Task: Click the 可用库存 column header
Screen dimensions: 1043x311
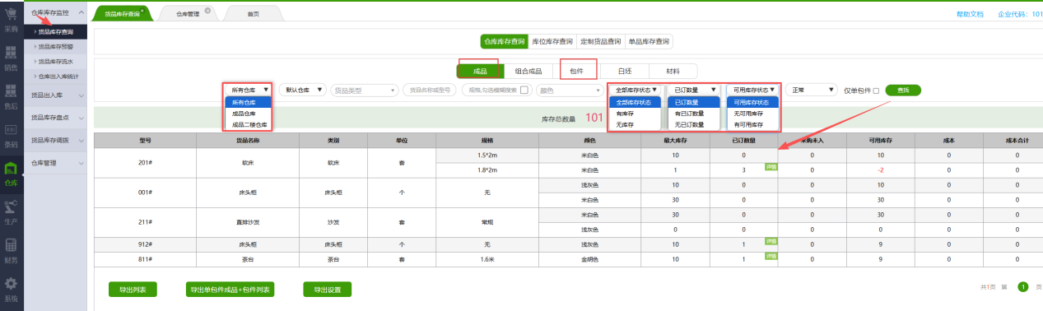Action: (x=880, y=141)
